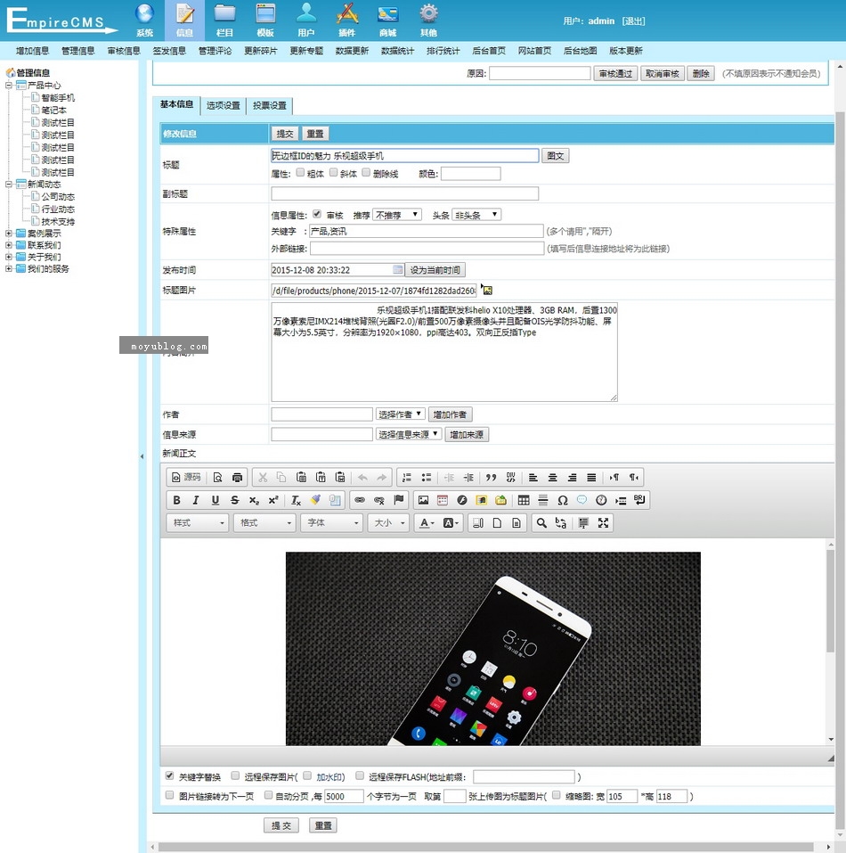The width and height of the screenshot is (846, 853).
Task: Open the 推荐 不推荐 dropdown
Action: click(397, 215)
